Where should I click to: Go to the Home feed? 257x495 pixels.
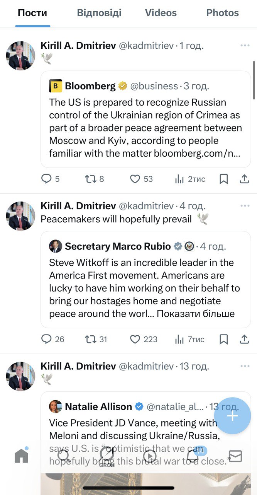tap(22, 456)
